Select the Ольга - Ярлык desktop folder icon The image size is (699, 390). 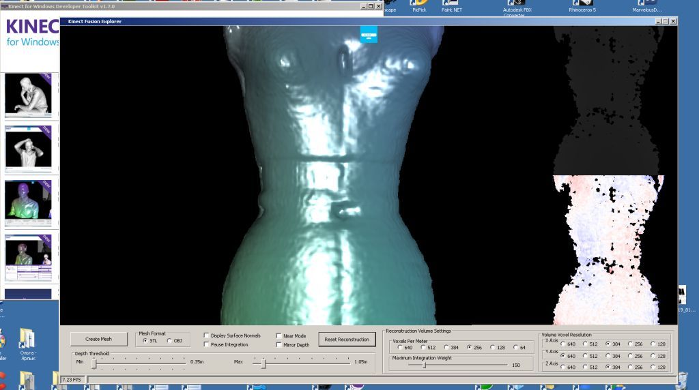coord(27,345)
